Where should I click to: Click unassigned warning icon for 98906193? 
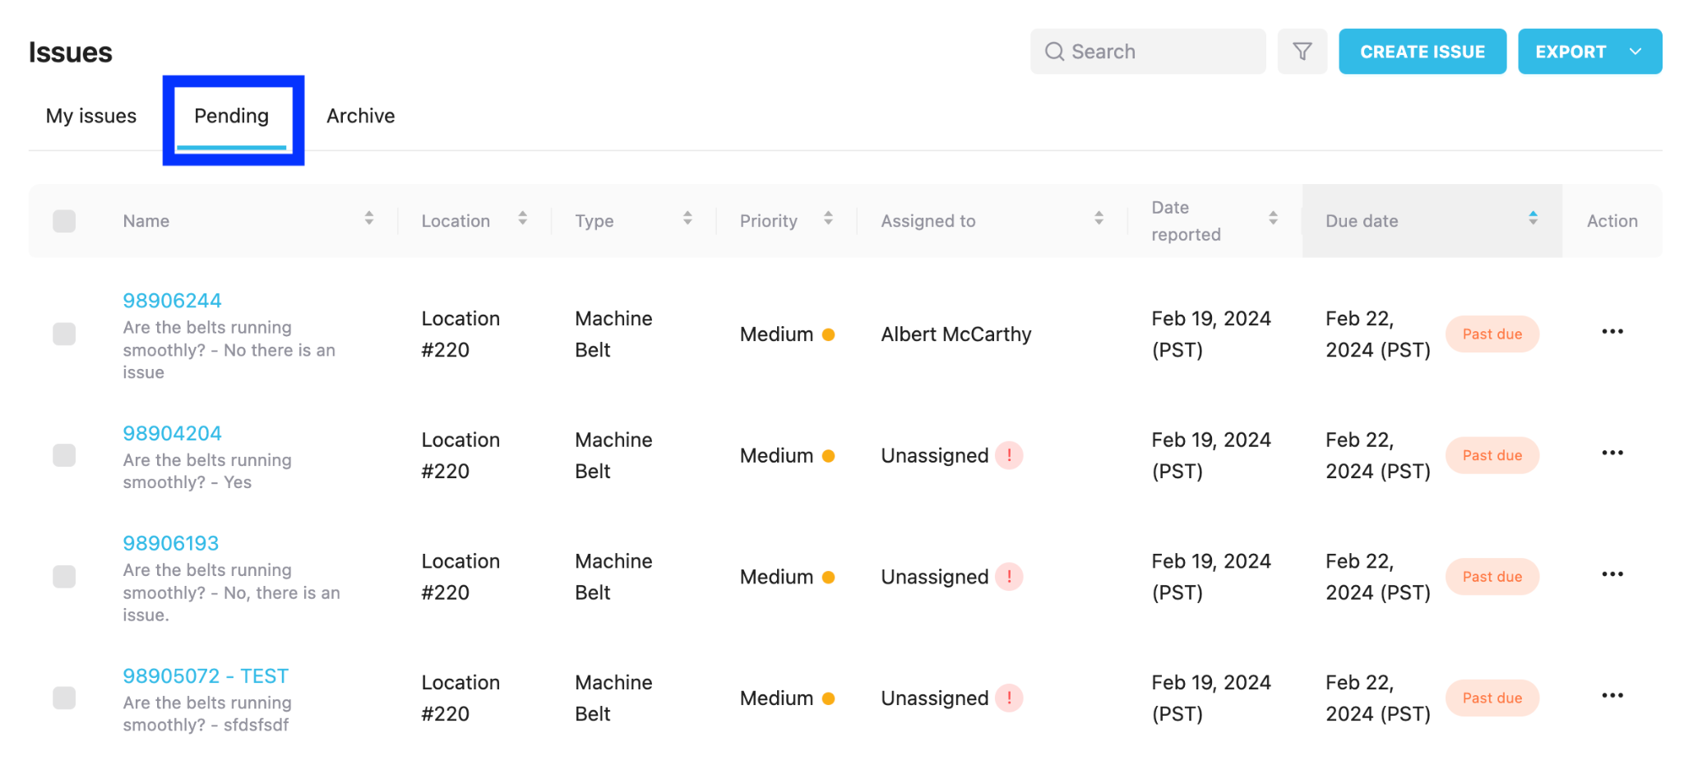pyautogui.click(x=1009, y=577)
